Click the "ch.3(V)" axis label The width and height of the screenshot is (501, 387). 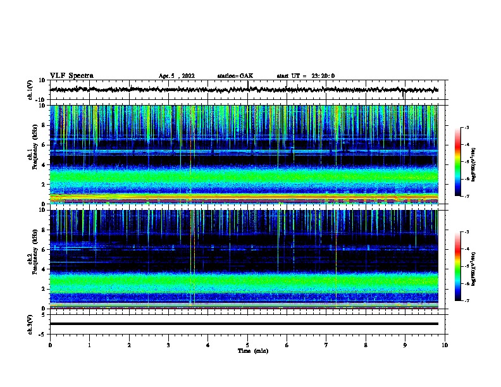coord(30,324)
